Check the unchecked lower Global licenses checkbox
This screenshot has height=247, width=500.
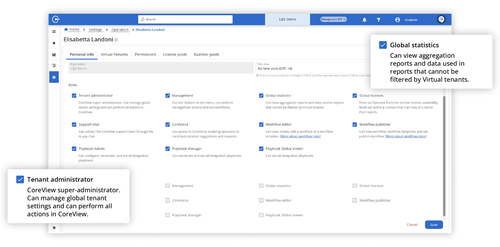coord(355,186)
